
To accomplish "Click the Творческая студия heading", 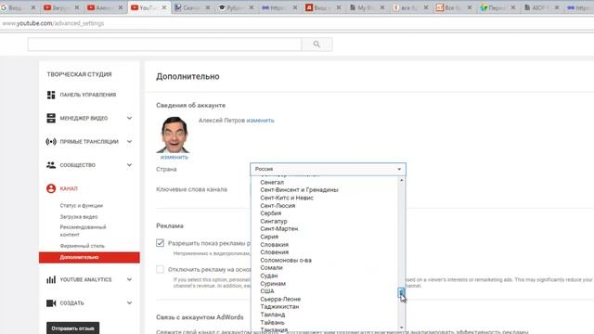I will click(79, 74).
